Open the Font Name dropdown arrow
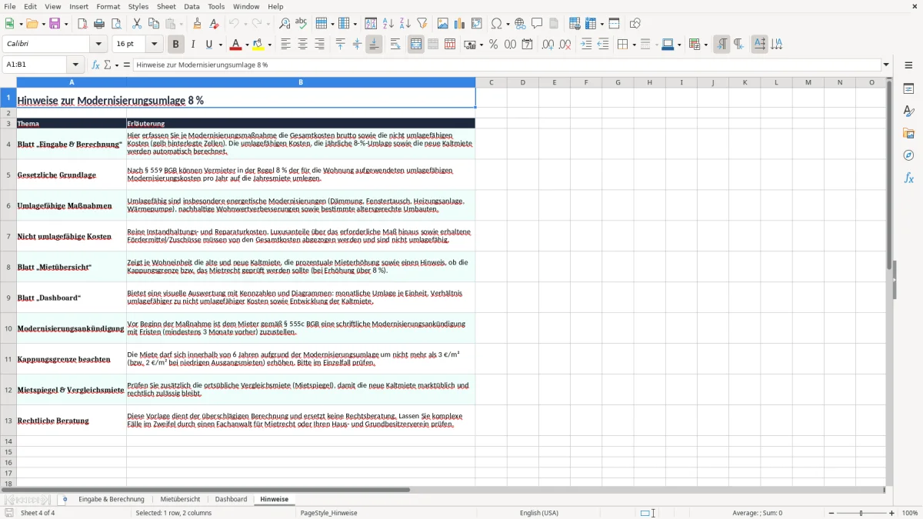Image resolution: width=923 pixels, height=519 pixels. click(99, 45)
